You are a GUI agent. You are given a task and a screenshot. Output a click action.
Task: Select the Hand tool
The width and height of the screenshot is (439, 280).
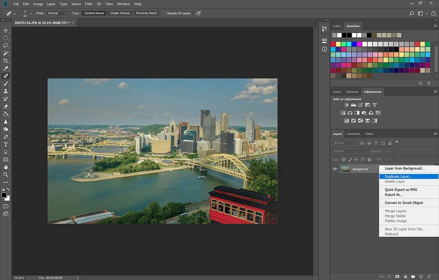click(6, 167)
